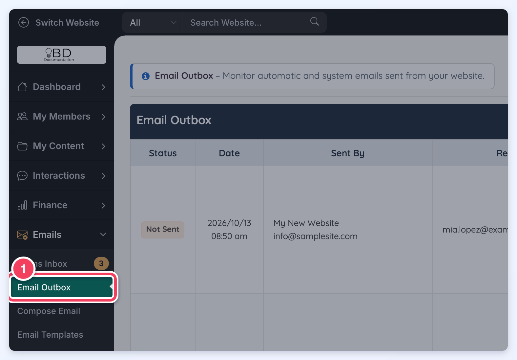Expand the Dashboard menu chevron

click(103, 87)
